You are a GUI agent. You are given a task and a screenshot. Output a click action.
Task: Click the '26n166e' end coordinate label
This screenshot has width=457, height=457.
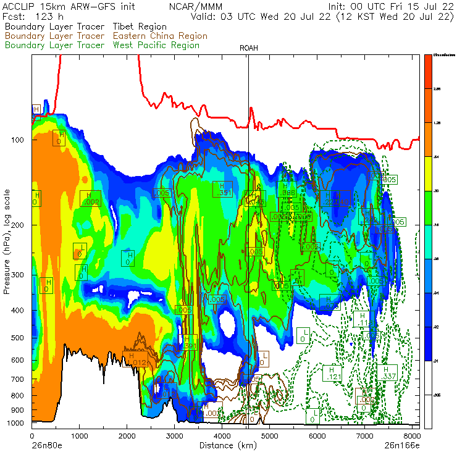[x=402, y=446]
